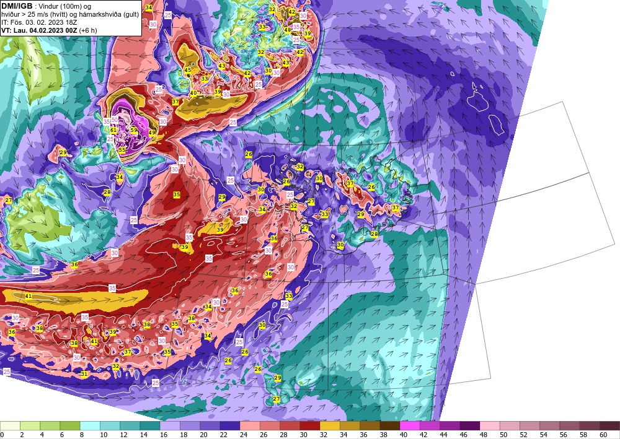Pick the purple 20–22 color bar swatch

click(x=210, y=425)
